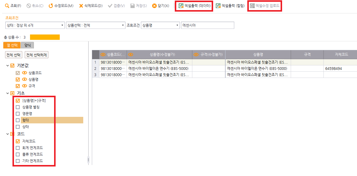The image size is (357, 176).
Task: Click the eye icon next to 상품명 in the tree
Action: (x=25, y=79)
